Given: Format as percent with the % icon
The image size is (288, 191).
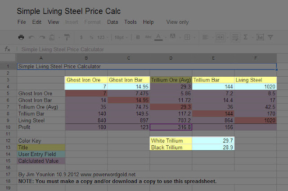Looking at the screenshot, I should point(91,37).
